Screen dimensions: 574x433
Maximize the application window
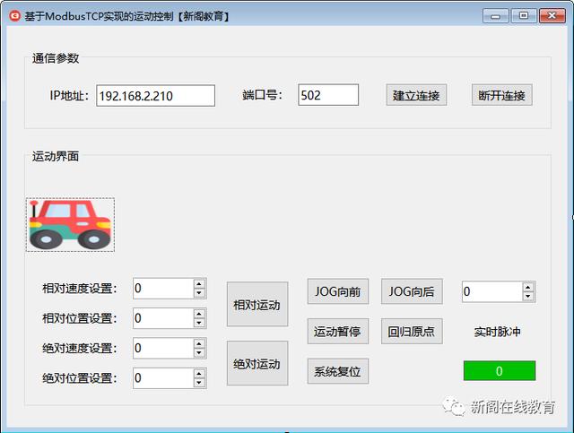click(x=523, y=16)
